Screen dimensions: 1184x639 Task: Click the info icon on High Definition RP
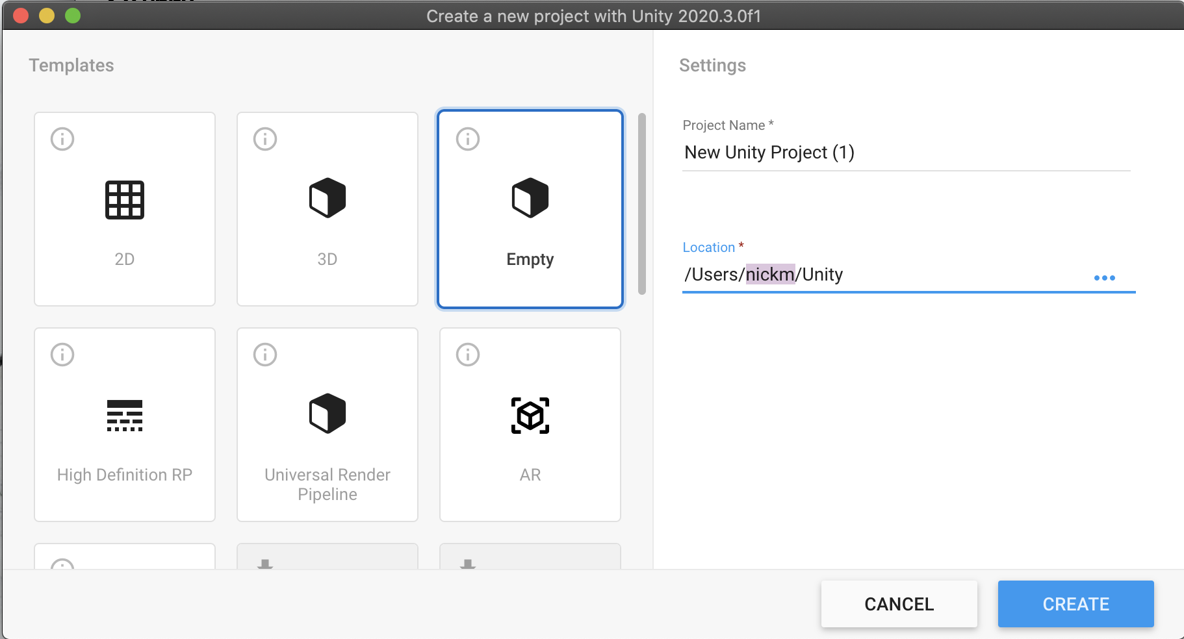[x=62, y=355]
